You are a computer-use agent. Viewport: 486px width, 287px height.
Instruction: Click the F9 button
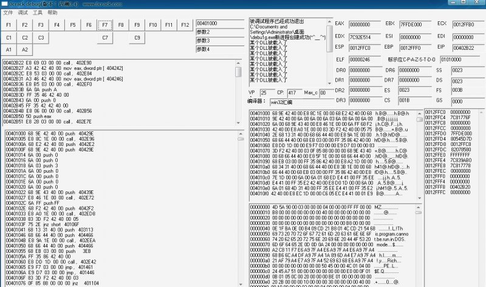[137, 25]
